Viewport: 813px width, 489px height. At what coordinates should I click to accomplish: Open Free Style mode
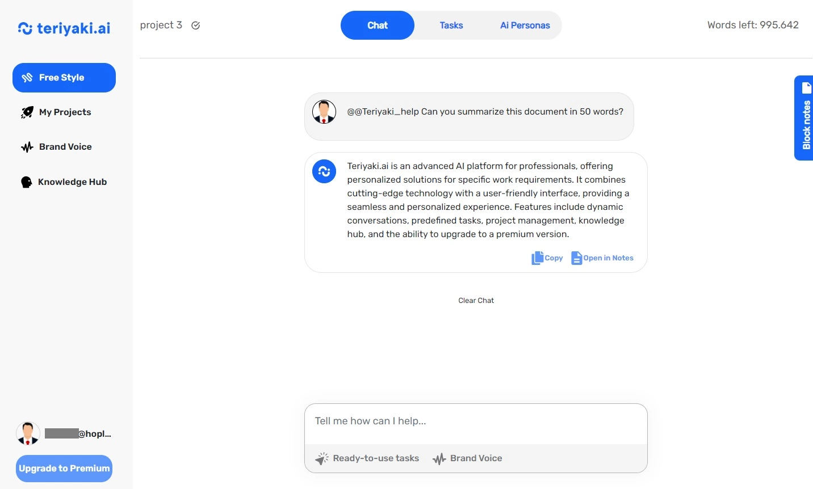[64, 78]
